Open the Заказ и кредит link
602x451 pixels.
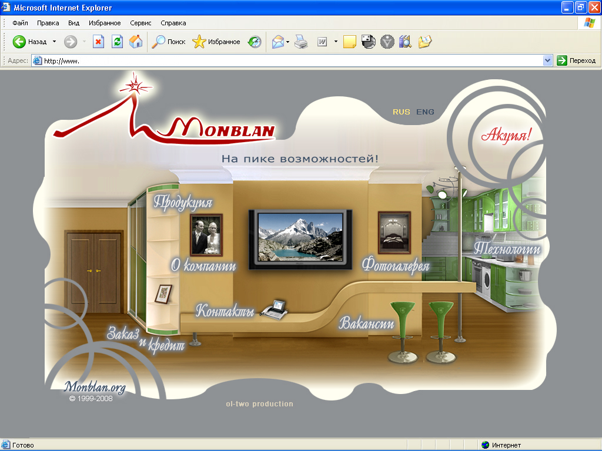146,339
